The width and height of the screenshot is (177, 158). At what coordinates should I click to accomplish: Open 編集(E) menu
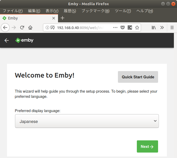pos(34,11)
